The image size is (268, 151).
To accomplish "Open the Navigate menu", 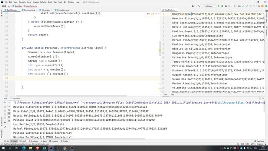I will pyautogui.click(x=22, y=2).
